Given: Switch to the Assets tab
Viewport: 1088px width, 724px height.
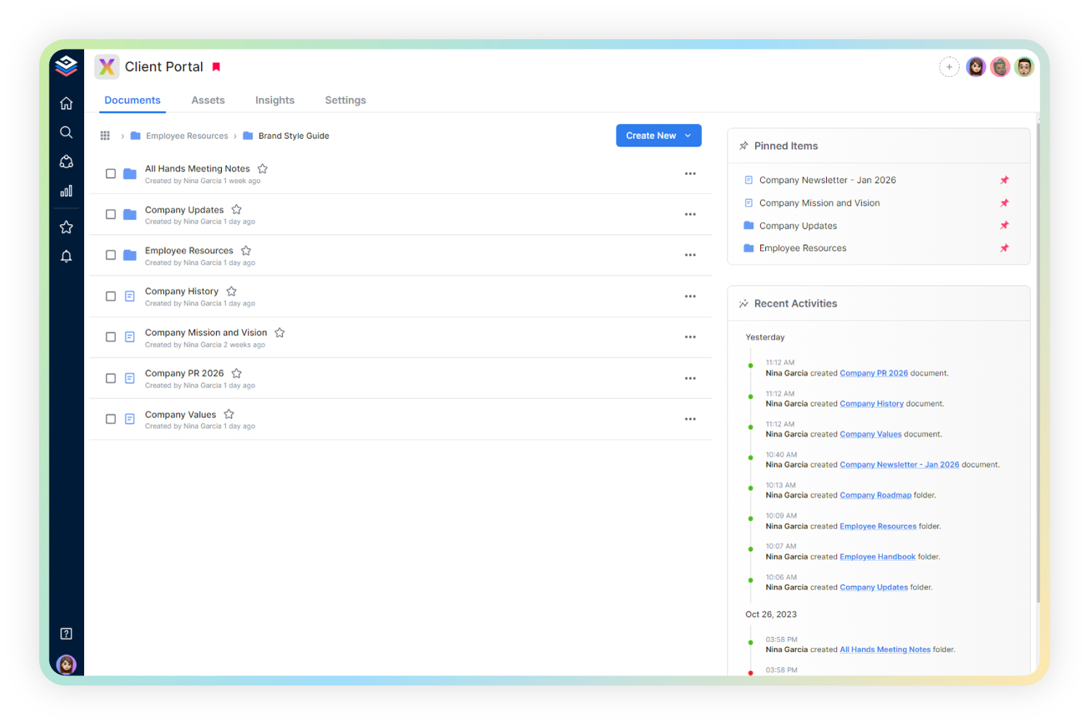Looking at the screenshot, I should 208,100.
